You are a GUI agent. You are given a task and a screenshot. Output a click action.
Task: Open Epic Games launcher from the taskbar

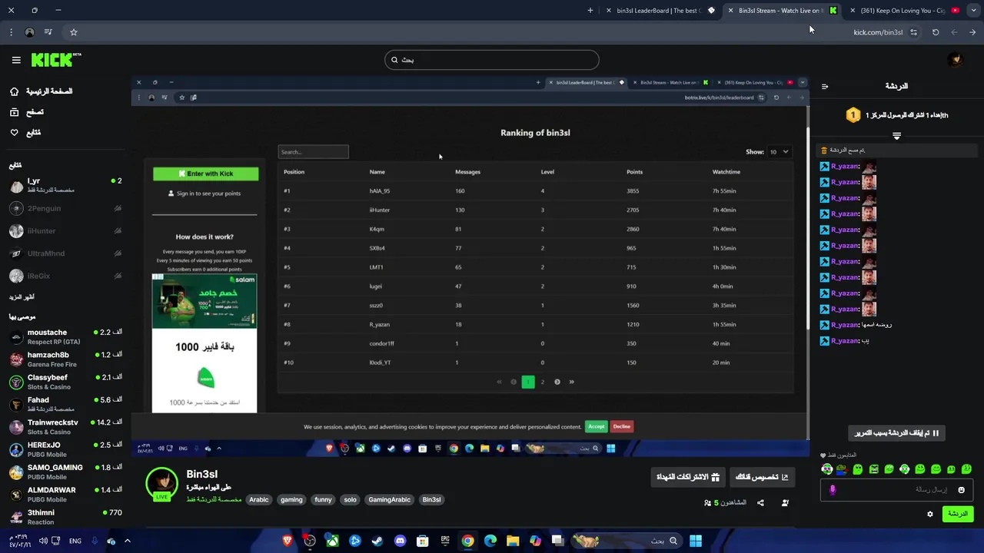[x=445, y=541]
